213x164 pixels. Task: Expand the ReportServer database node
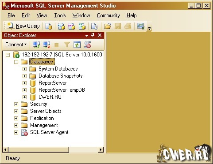pos(24,83)
